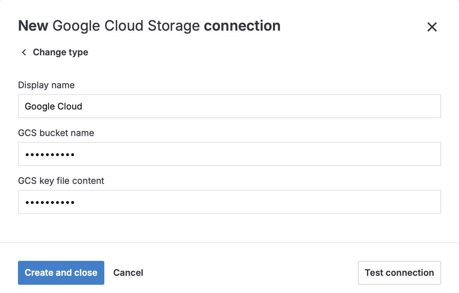Image resolution: width=459 pixels, height=293 pixels.
Task: Click the Display name label
Action: pos(46,85)
